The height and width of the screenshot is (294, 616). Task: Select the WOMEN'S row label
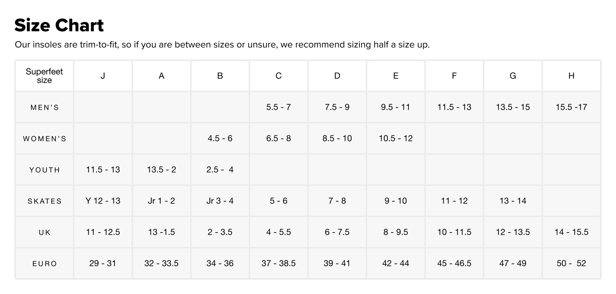pos(45,139)
